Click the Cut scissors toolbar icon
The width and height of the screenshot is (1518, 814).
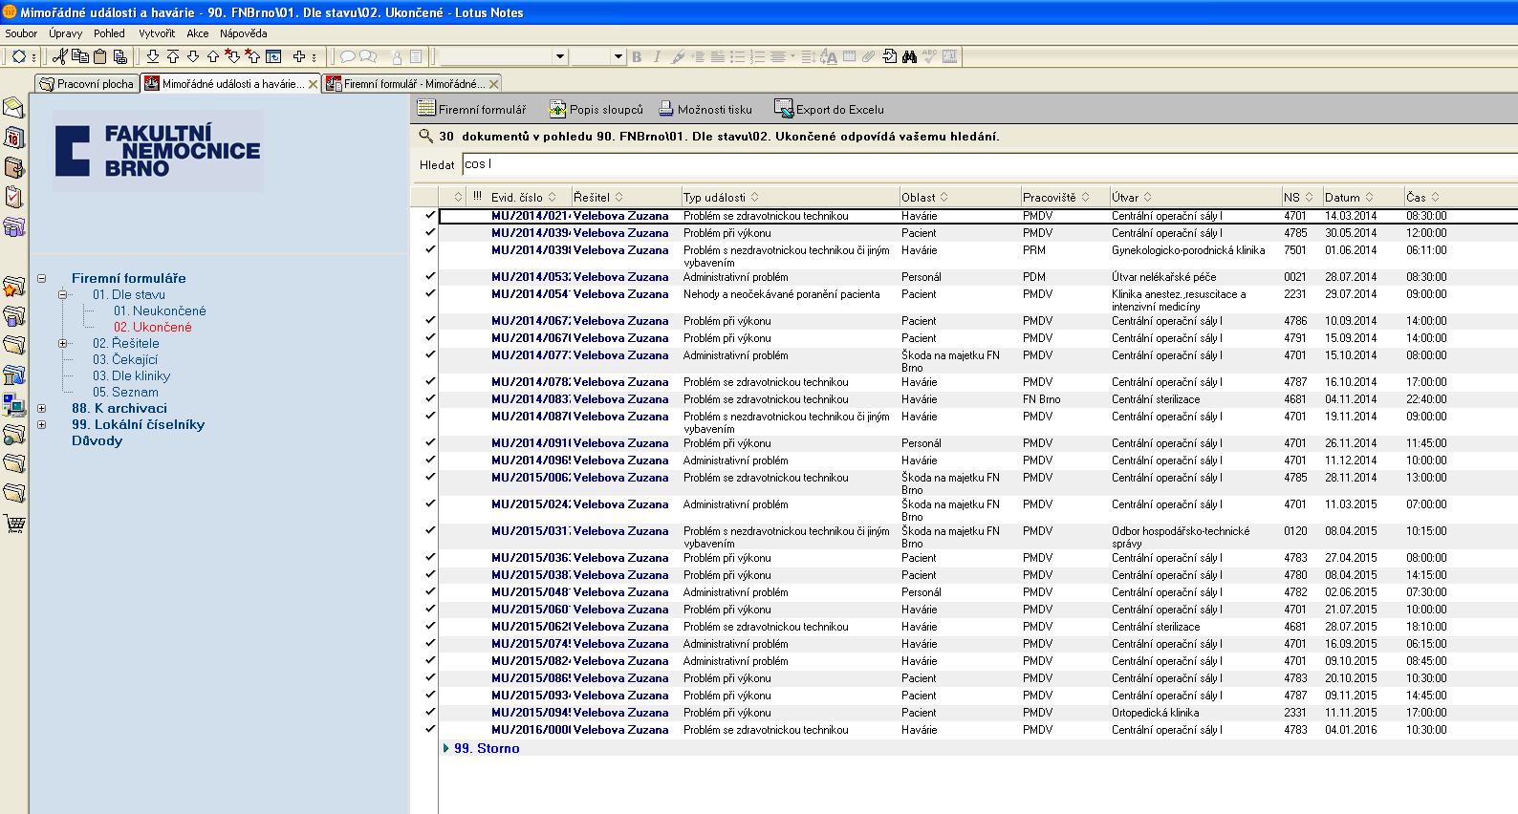(60, 56)
